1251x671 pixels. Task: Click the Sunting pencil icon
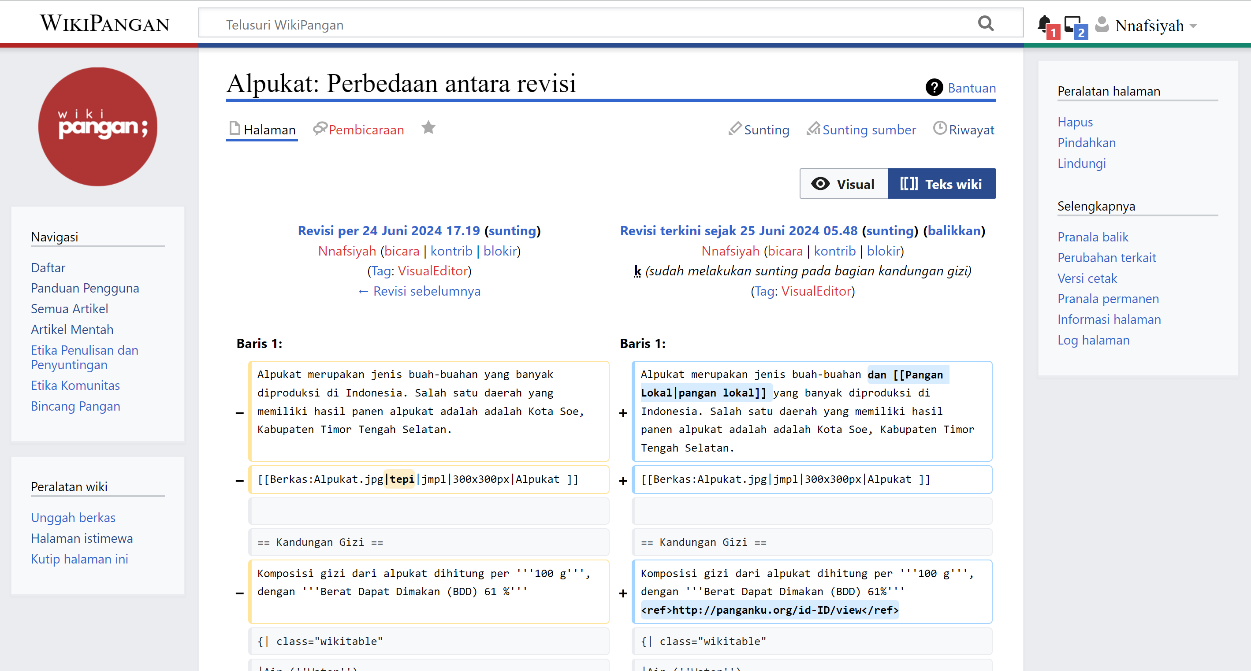[735, 129]
